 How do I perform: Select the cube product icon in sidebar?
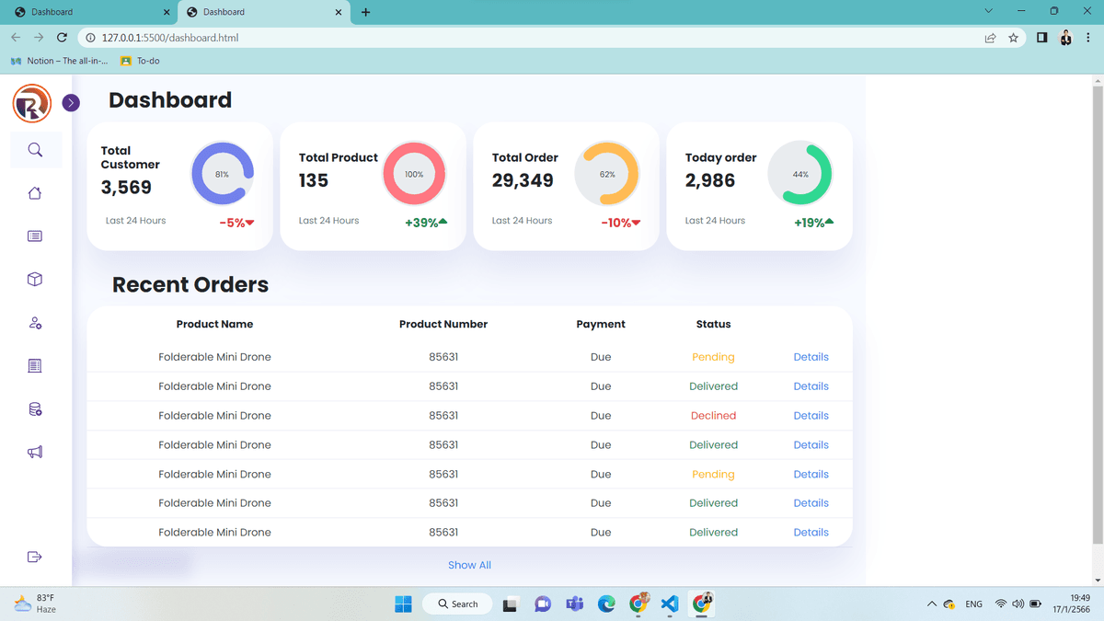pyautogui.click(x=35, y=280)
